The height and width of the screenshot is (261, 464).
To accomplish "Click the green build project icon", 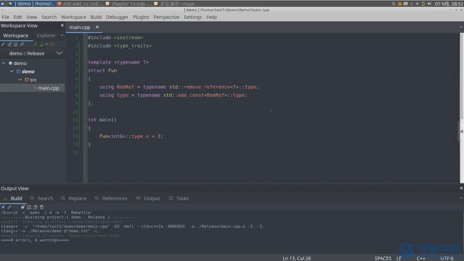I will tap(41, 44).
